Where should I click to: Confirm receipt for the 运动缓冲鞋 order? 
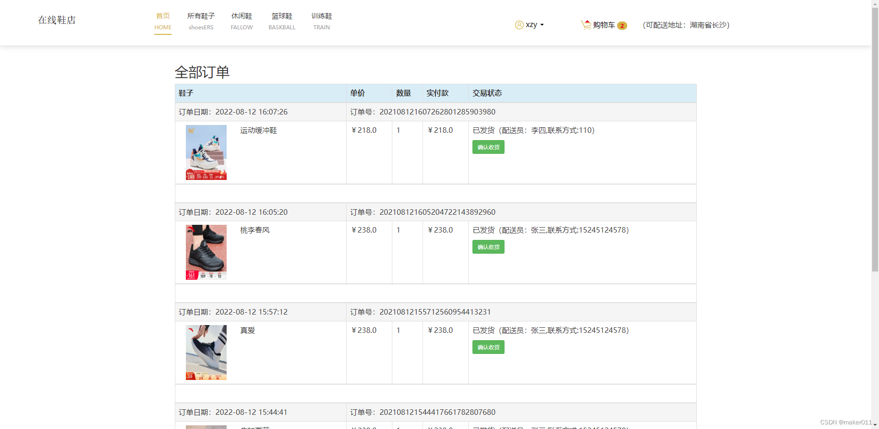click(488, 147)
